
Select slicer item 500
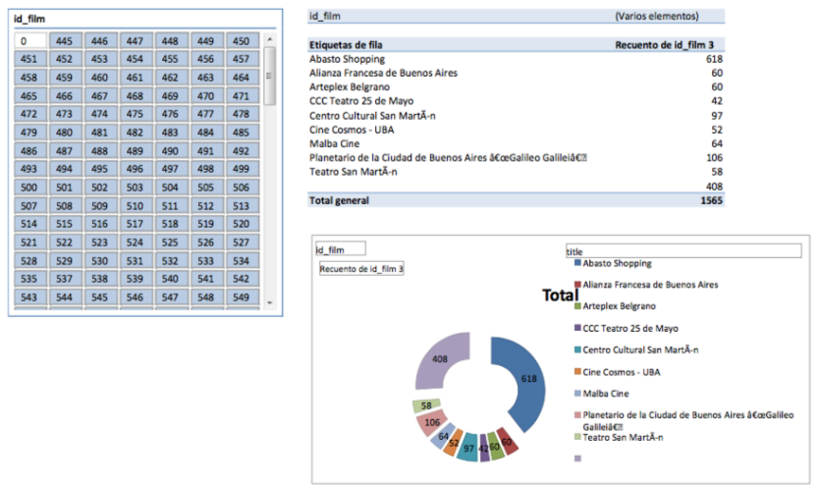tap(29, 187)
